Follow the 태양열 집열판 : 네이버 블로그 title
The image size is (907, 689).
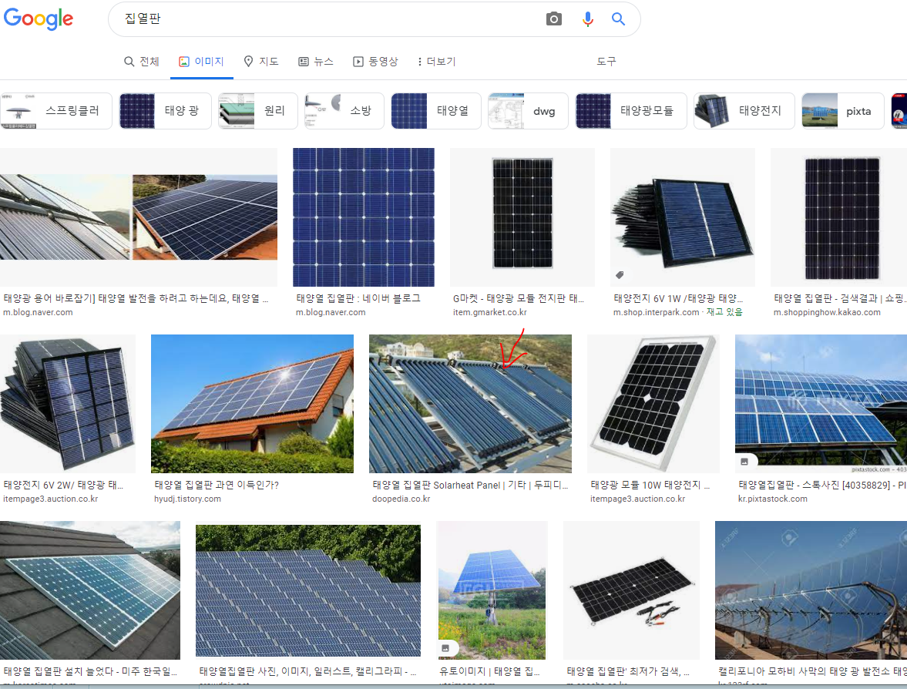pos(358,298)
